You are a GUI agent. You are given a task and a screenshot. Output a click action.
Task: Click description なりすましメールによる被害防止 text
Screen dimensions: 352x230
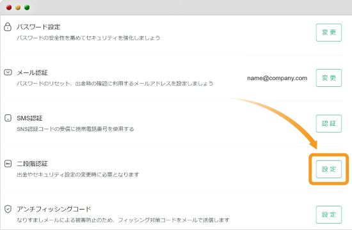click(123, 220)
